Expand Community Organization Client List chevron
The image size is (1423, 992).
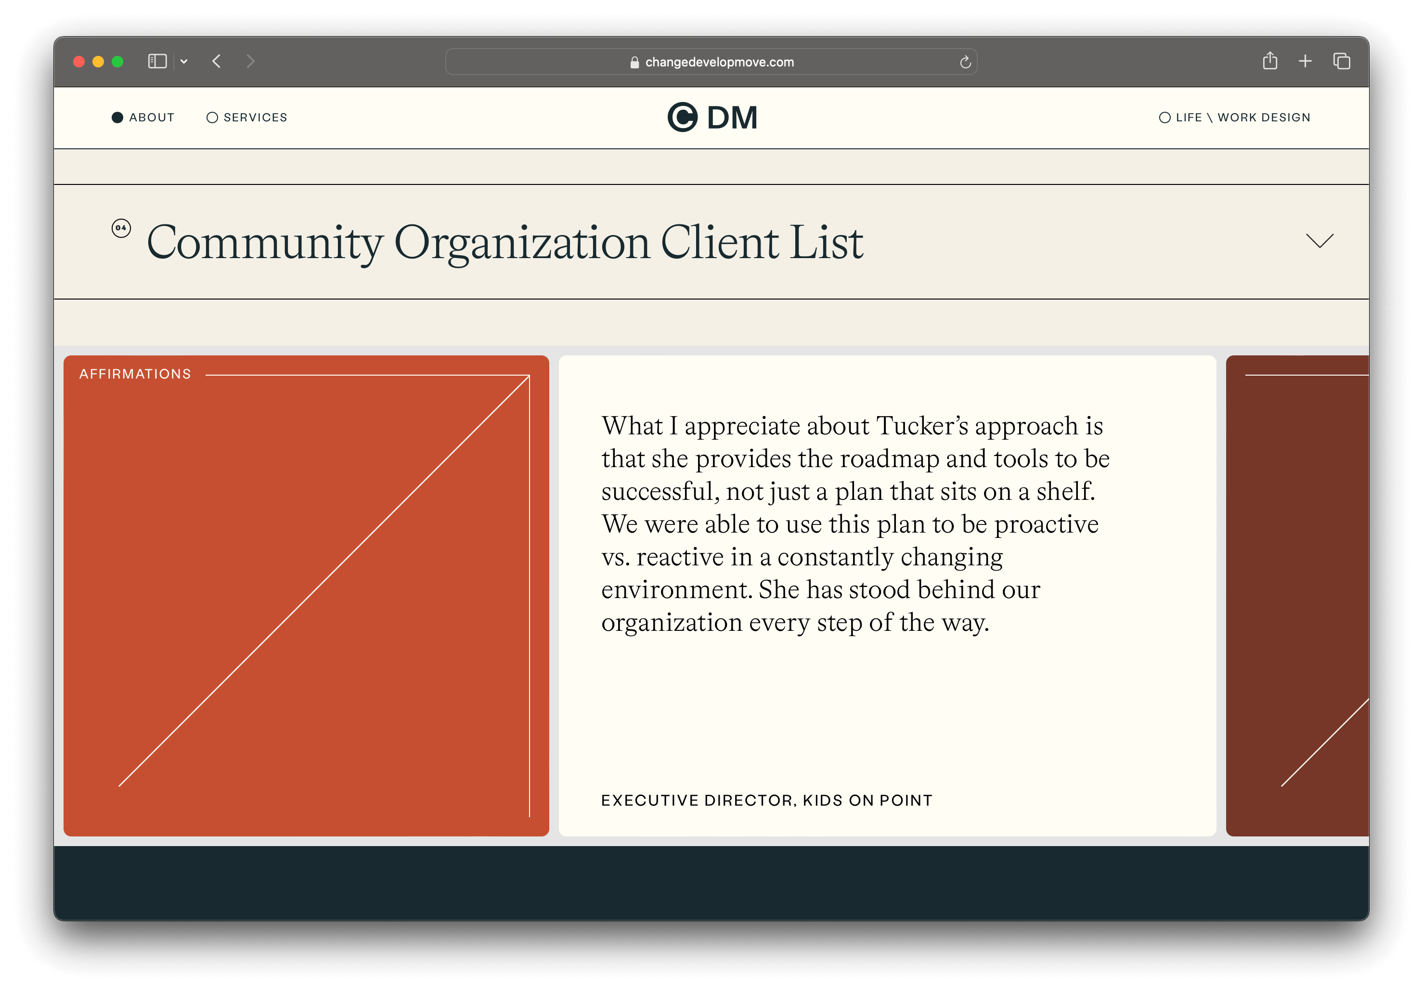[x=1319, y=241]
